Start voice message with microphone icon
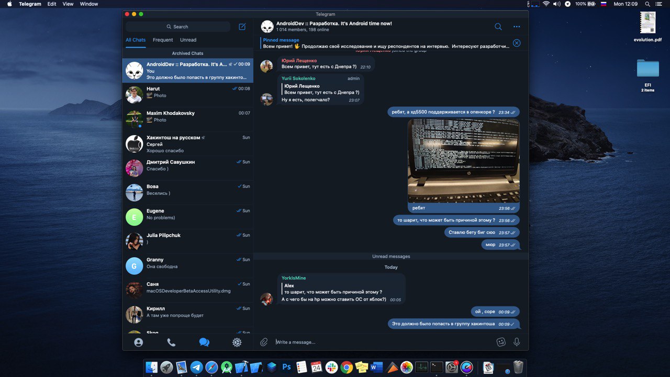The width and height of the screenshot is (670, 377). pyautogui.click(x=517, y=342)
